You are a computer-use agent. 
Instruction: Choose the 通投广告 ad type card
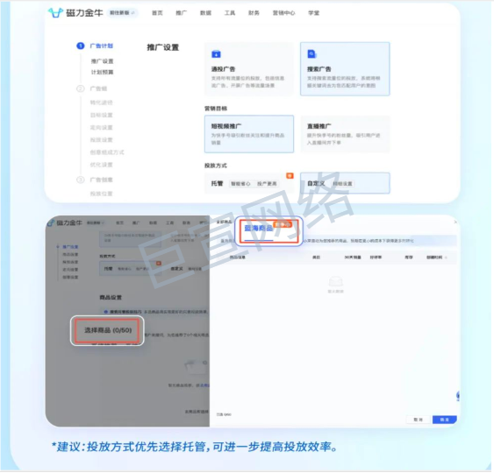(249, 69)
